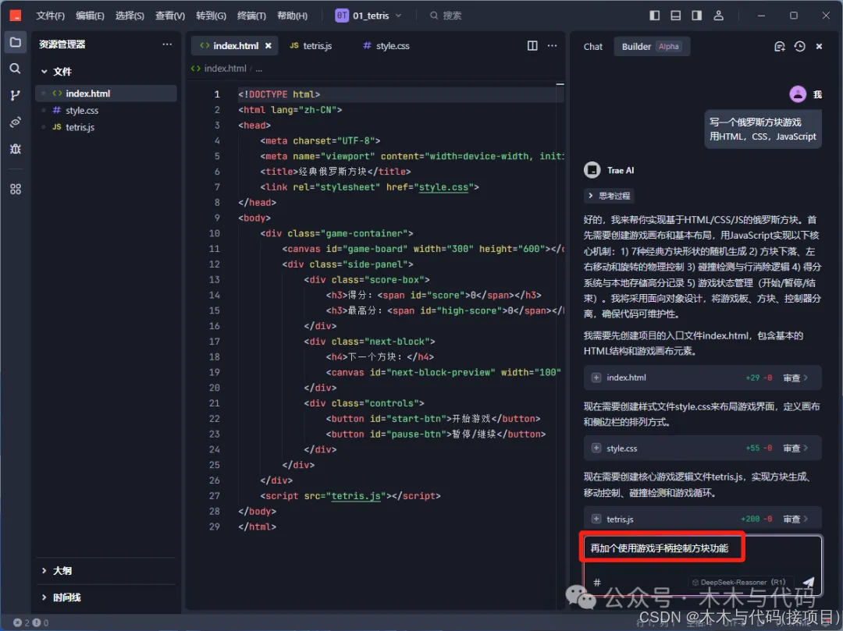Open index.html in the file tree

pyautogui.click(x=106, y=94)
